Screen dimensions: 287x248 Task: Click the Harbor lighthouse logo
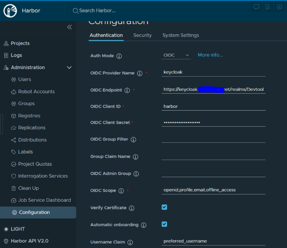coord(10,11)
